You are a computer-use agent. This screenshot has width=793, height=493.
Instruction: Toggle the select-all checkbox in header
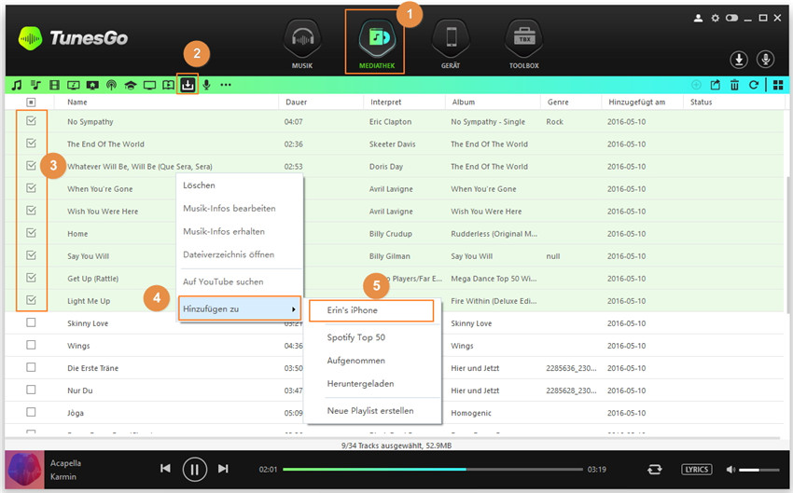tap(31, 102)
